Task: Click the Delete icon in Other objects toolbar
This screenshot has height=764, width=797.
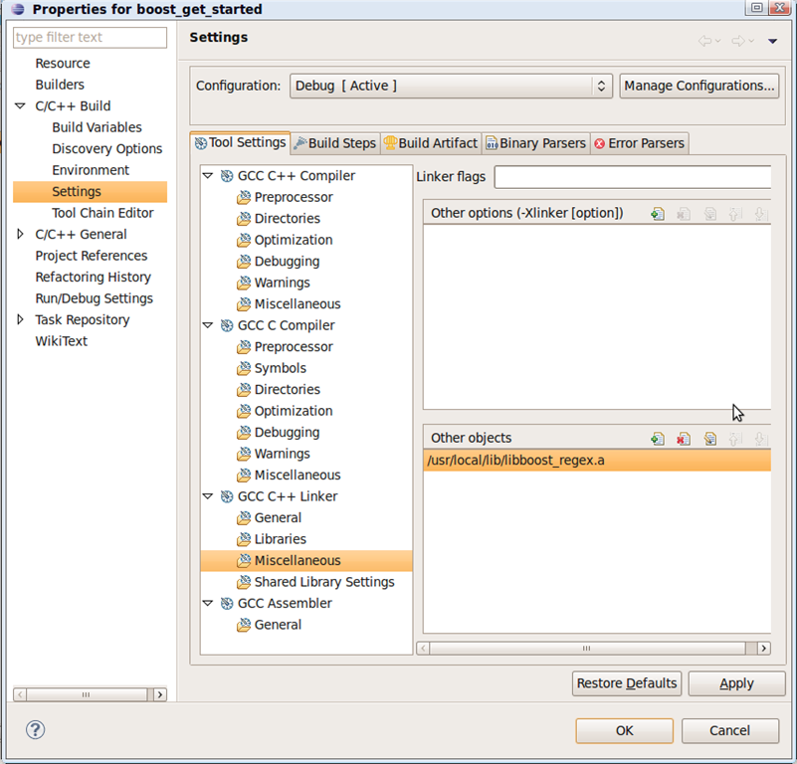Action: coord(684,439)
